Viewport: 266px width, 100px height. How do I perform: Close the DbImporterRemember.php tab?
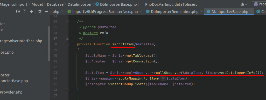[201, 11]
